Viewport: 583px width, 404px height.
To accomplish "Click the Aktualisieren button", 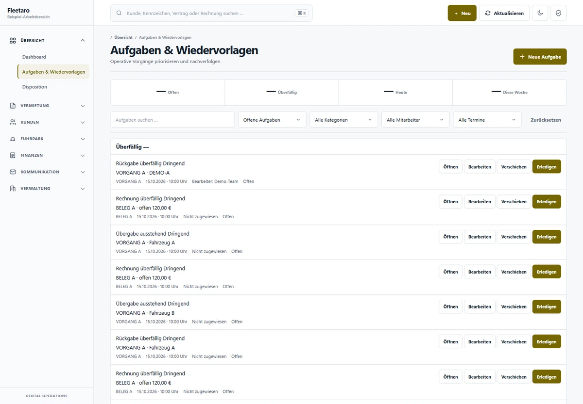I will pos(504,13).
